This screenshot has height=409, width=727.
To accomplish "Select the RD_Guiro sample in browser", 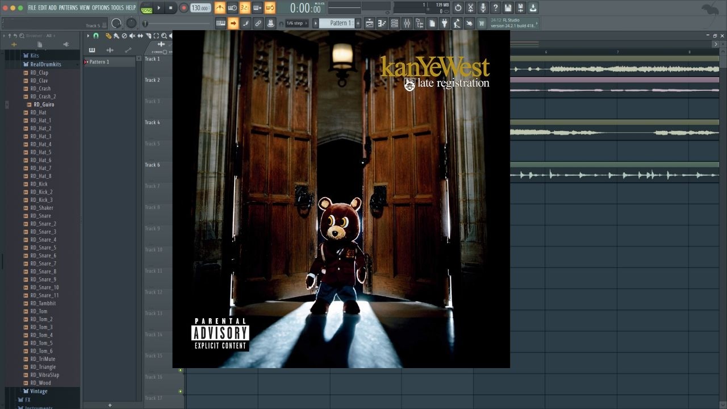I will (x=44, y=105).
